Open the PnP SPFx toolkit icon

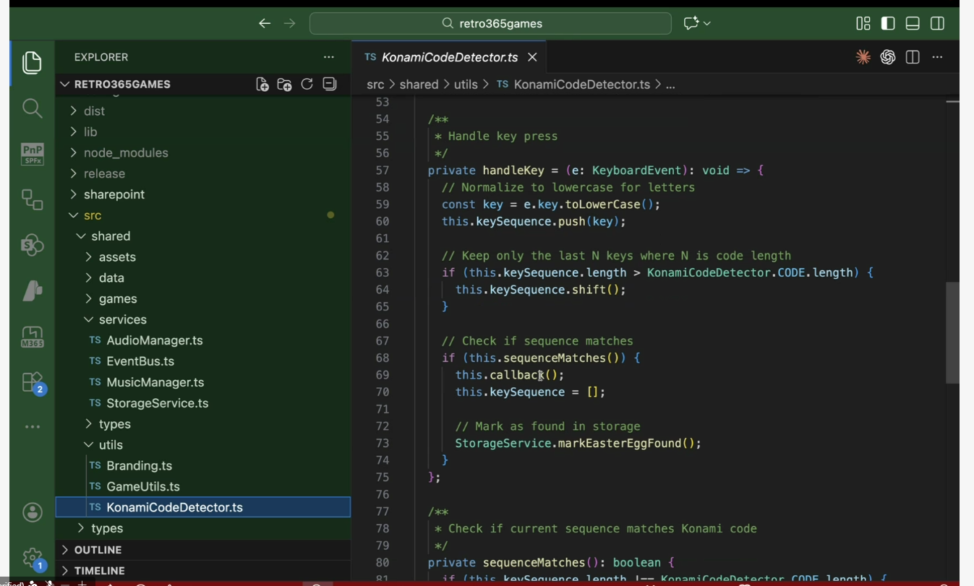[32, 154]
